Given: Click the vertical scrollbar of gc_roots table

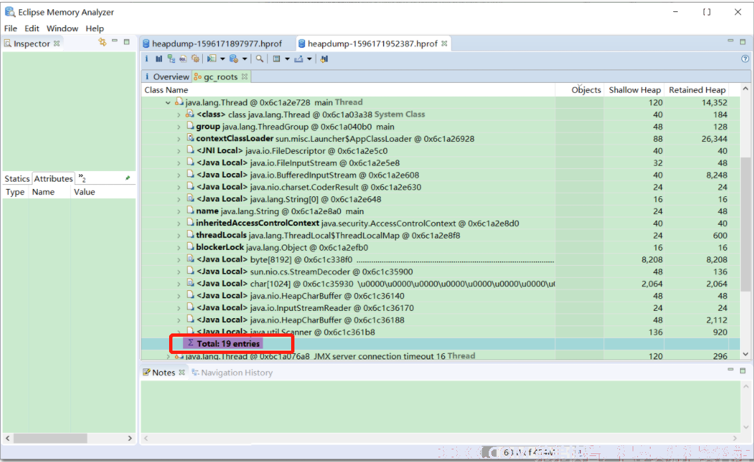Looking at the screenshot, I should coord(745,224).
